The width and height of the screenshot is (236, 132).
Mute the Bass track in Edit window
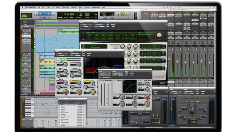[30, 55]
